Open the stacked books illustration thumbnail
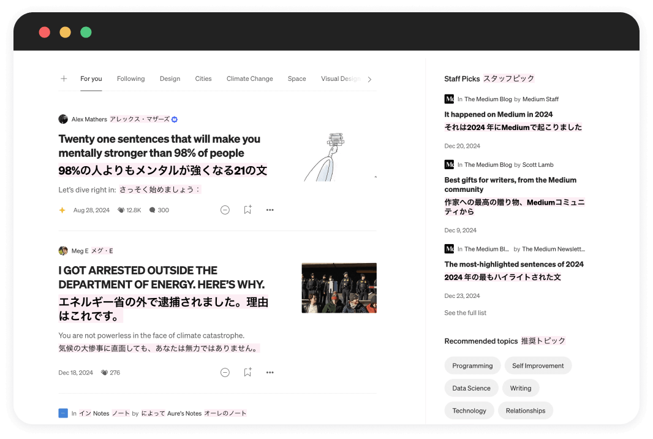This screenshot has height=439, width=653. pyautogui.click(x=339, y=157)
